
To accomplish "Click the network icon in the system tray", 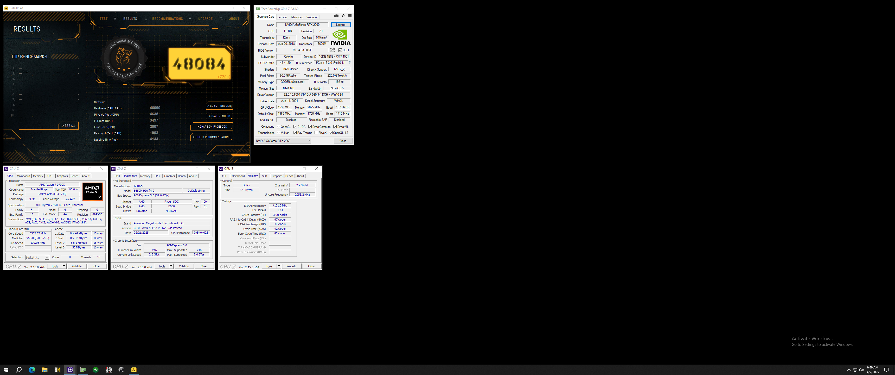I will [x=855, y=370].
